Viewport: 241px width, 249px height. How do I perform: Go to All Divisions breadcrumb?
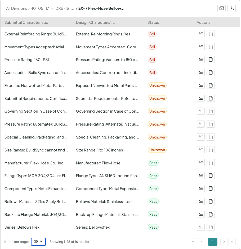tap(16, 8)
